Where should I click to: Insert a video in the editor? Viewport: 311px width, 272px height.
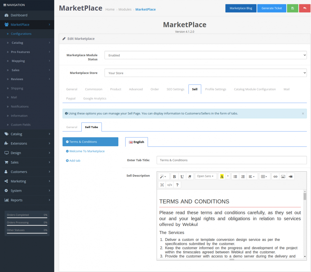[291, 176]
